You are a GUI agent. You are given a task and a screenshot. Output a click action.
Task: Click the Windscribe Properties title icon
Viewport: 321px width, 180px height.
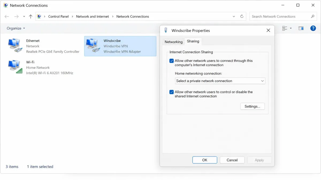tap(166, 30)
